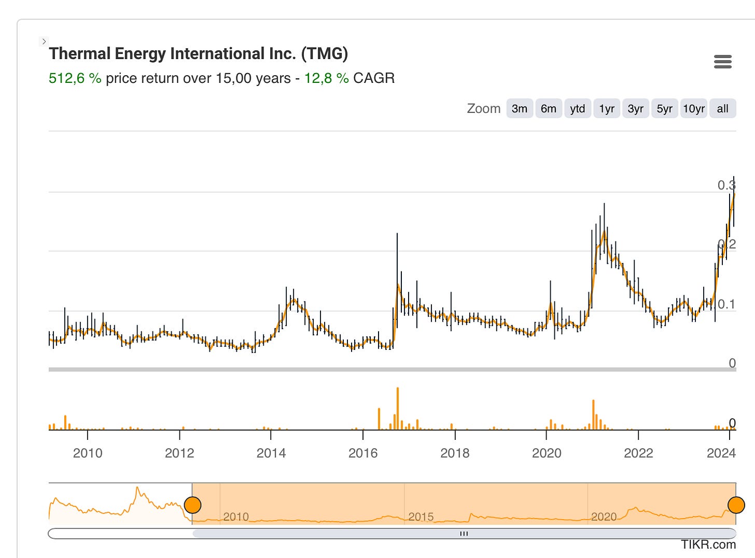
Task: Grab the left orange navigator handle
Action: point(192,505)
